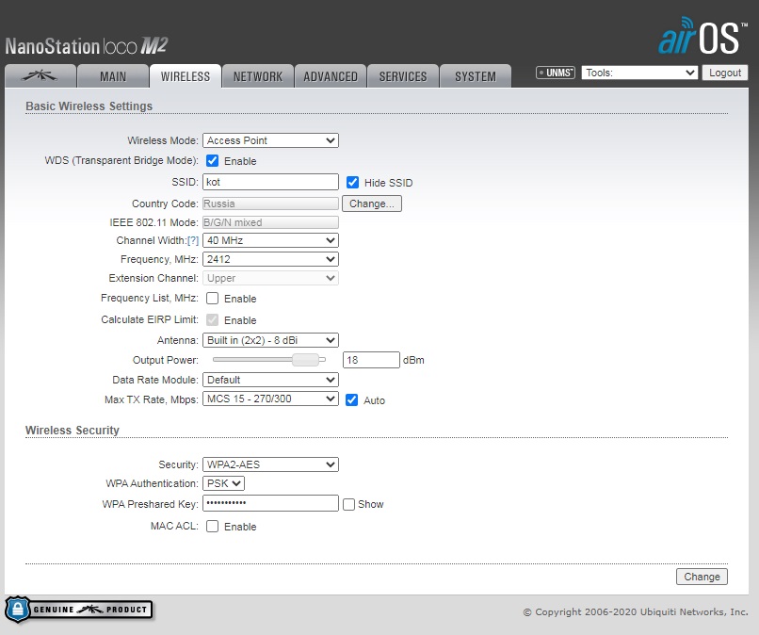
Task: Click the Wireless Security heading
Action: click(73, 431)
